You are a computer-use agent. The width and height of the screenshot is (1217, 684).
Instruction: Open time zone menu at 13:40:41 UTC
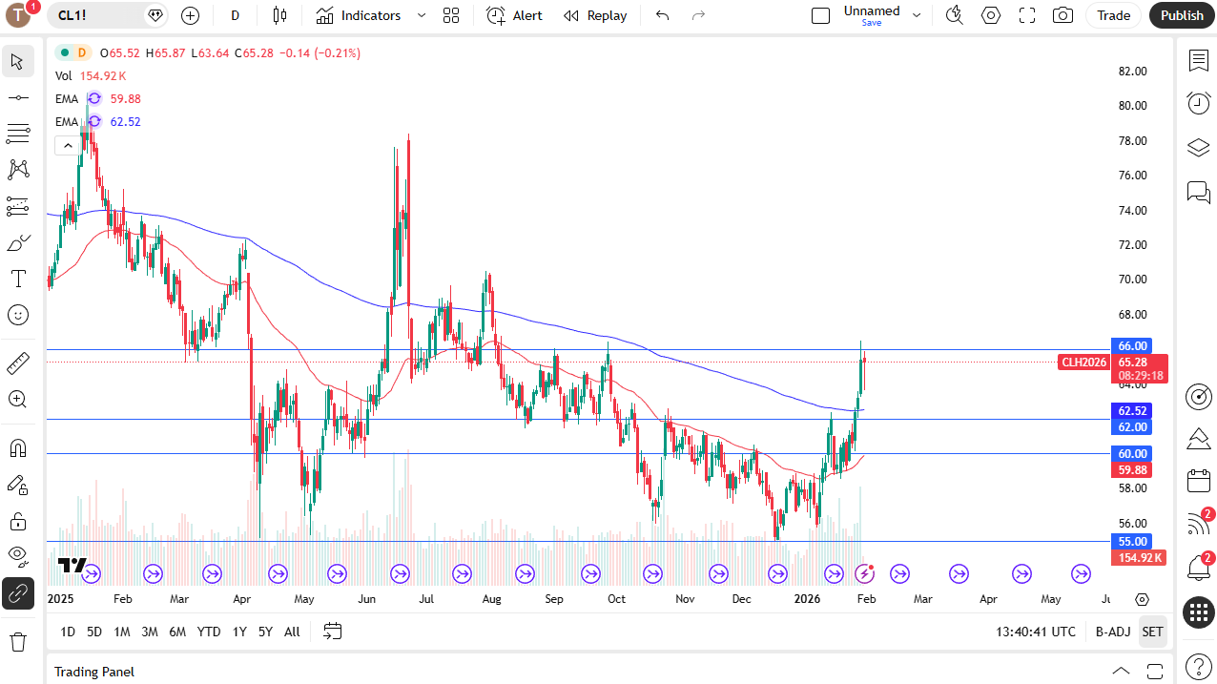click(1036, 632)
